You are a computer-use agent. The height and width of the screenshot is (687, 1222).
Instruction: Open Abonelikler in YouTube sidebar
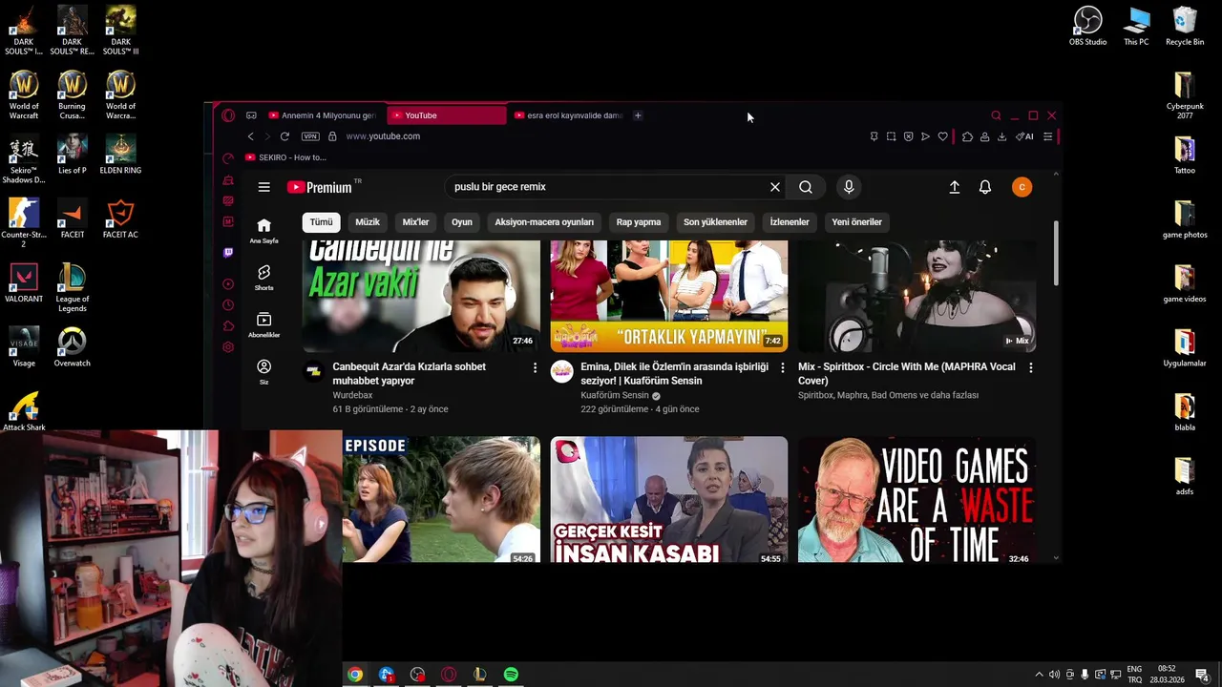[264, 324]
